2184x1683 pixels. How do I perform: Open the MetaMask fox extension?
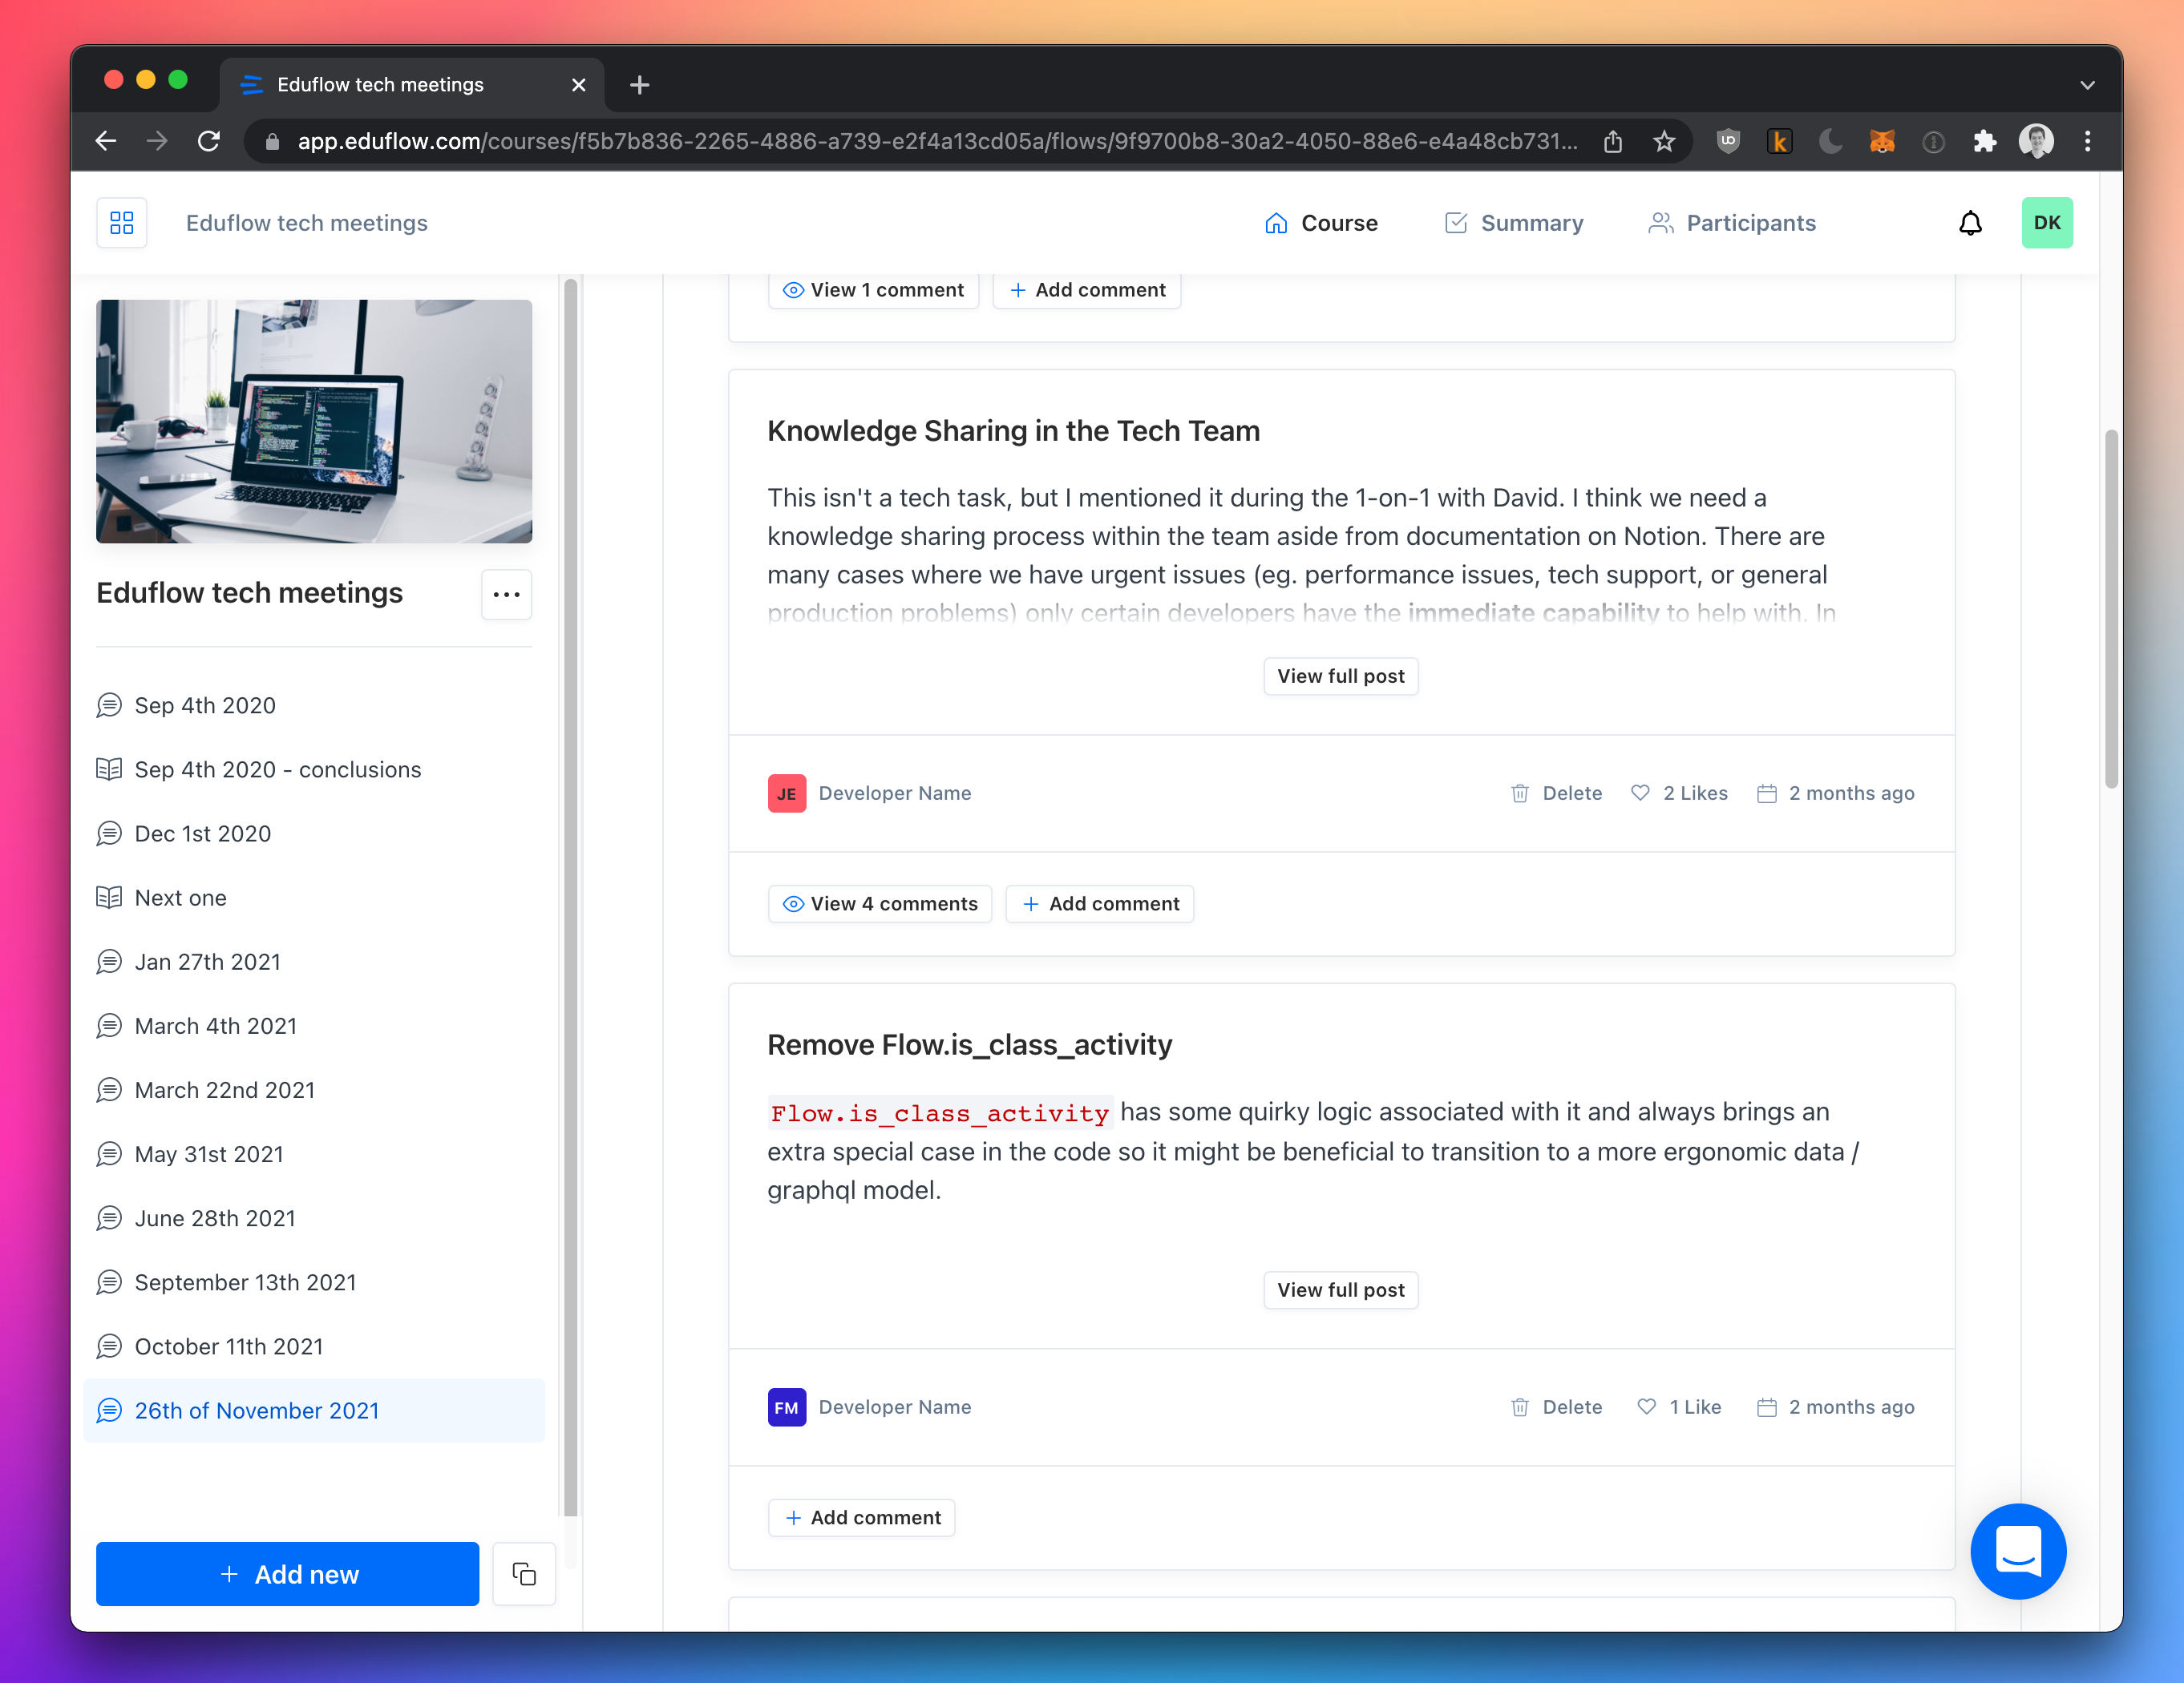click(x=1881, y=141)
